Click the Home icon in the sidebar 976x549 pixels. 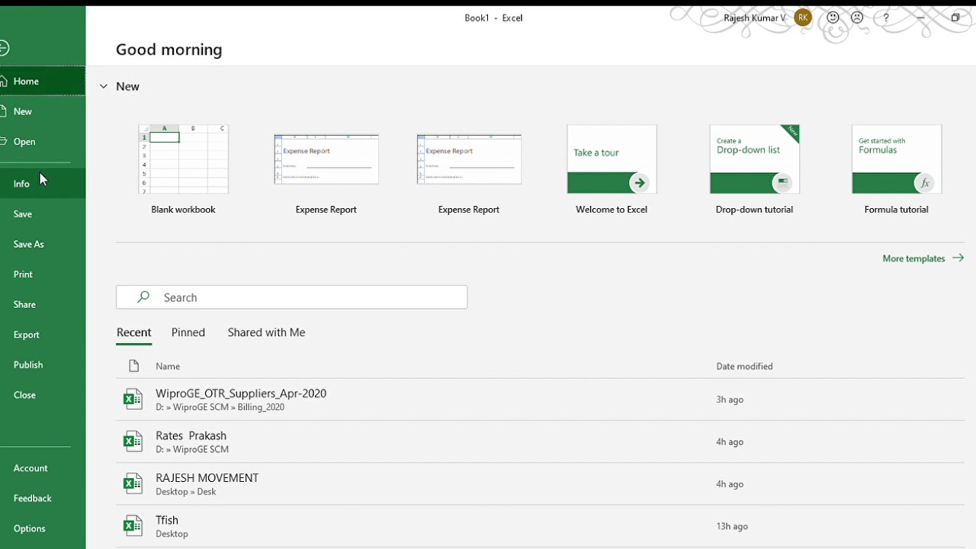pyautogui.click(x=3, y=81)
